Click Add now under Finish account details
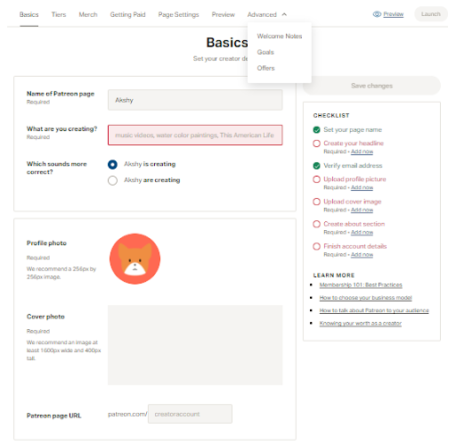Image resolution: width=456 pixels, height=445 pixels. click(x=362, y=255)
